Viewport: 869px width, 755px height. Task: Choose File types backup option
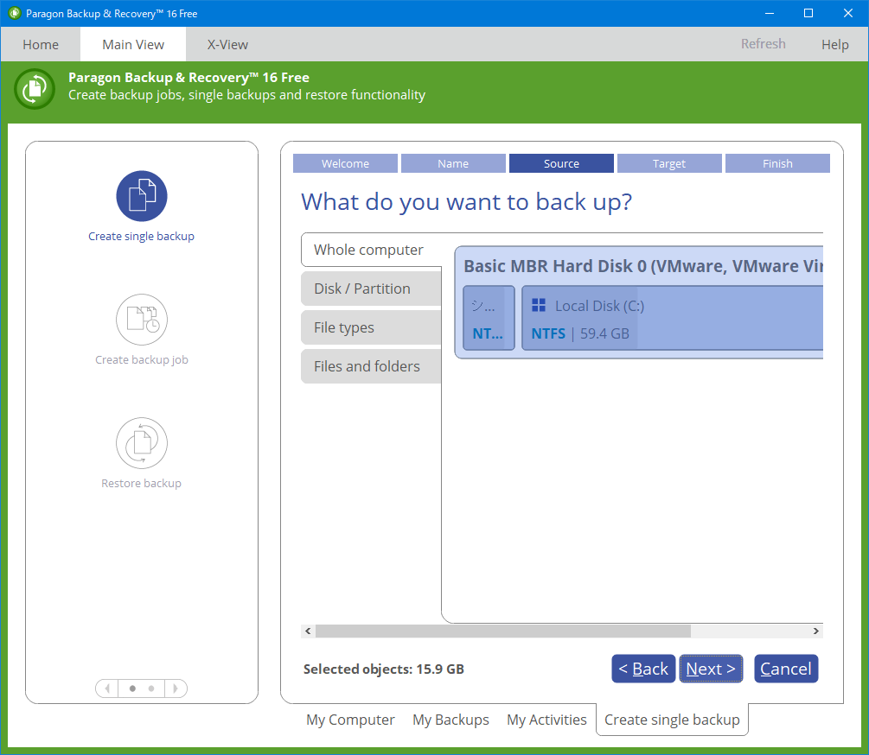tap(371, 327)
